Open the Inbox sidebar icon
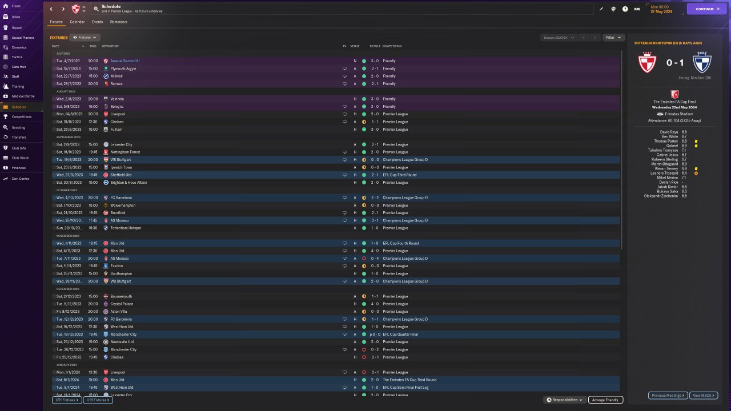The width and height of the screenshot is (731, 411). pos(5,17)
